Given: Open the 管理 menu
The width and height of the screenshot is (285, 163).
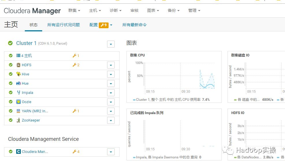Looking at the screenshot, I should pyautogui.click(x=194, y=11).
